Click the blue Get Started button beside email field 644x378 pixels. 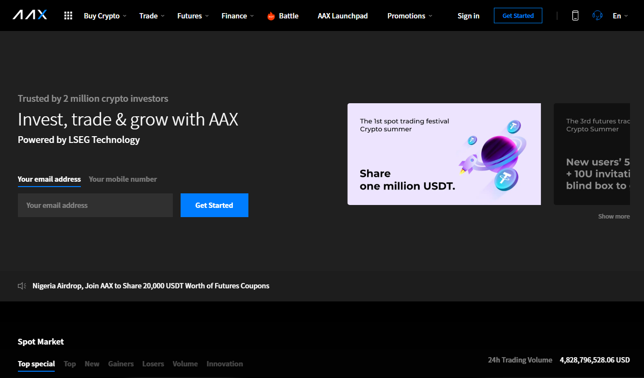(x=215, y=205)
